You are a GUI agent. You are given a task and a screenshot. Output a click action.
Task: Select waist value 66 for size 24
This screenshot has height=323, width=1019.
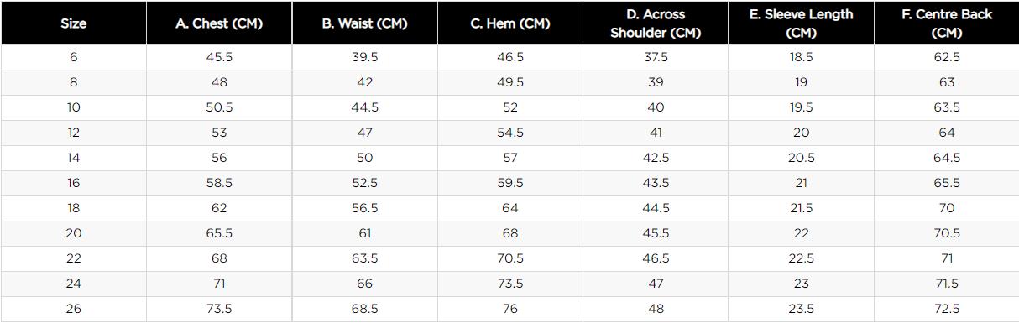[x=364, y=284]
